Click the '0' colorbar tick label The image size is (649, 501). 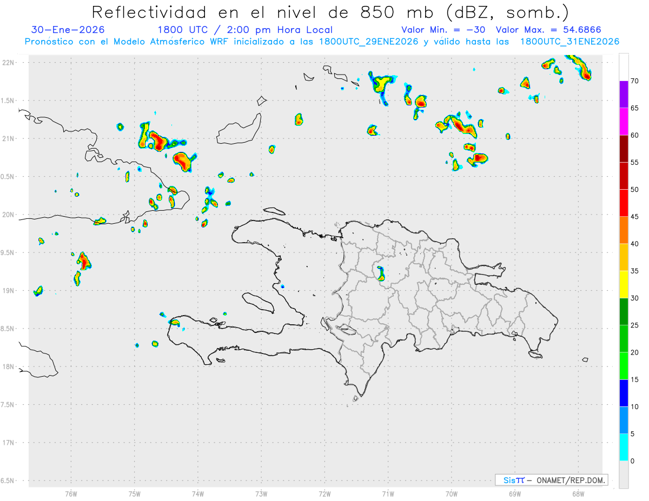click(x=633, y=461)
